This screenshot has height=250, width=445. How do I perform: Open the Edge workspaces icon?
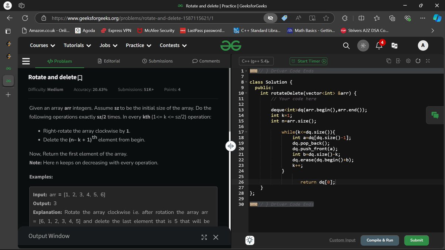click(x=22, y=6)
